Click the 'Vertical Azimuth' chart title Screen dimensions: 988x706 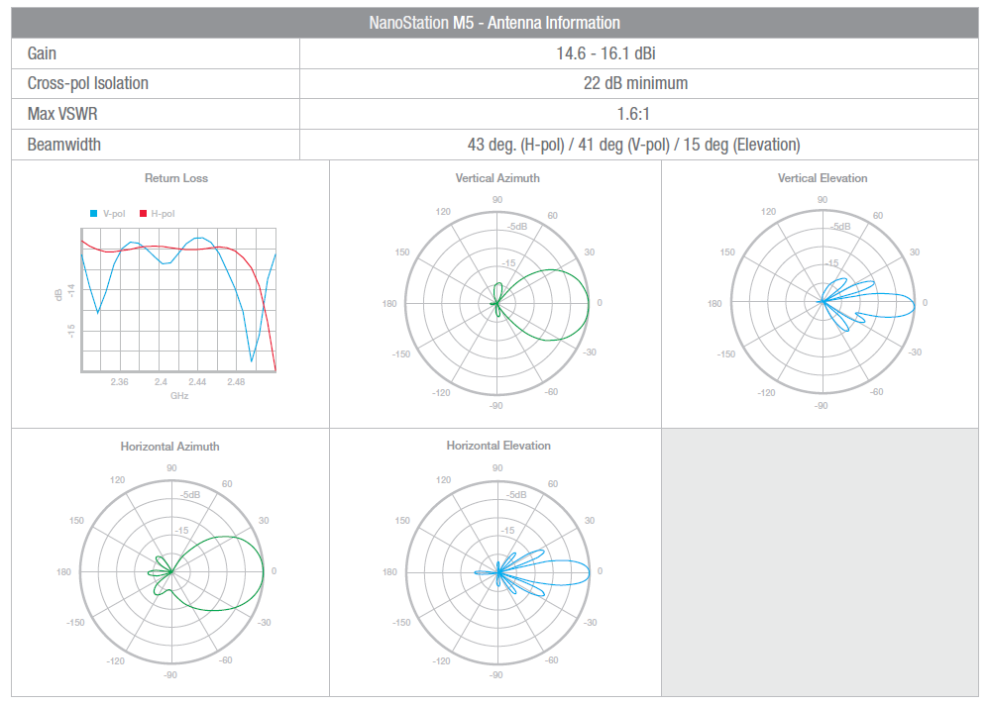497,178
